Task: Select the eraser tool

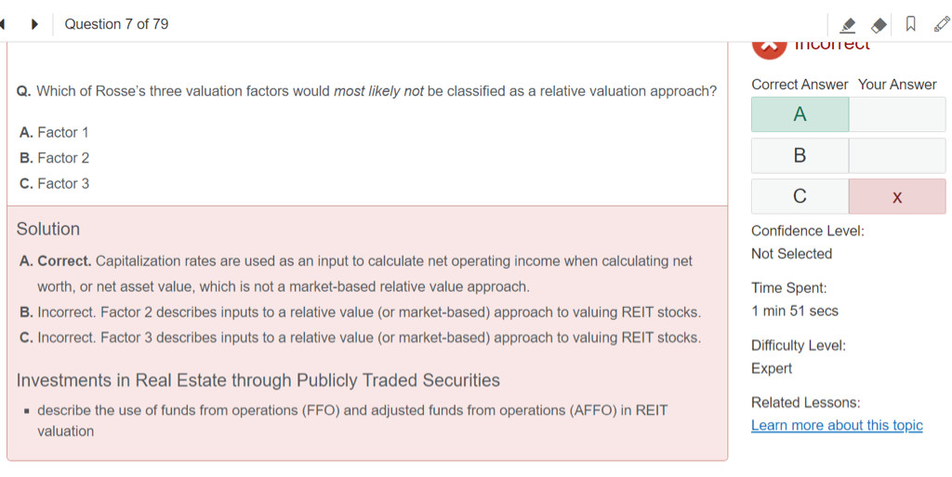Action: pos(879,25)
